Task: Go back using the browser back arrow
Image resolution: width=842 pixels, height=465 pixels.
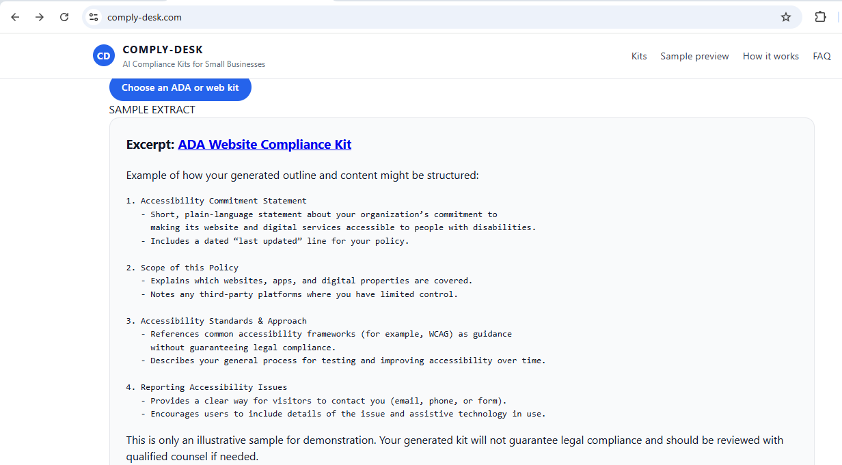Action: point(15,17)
